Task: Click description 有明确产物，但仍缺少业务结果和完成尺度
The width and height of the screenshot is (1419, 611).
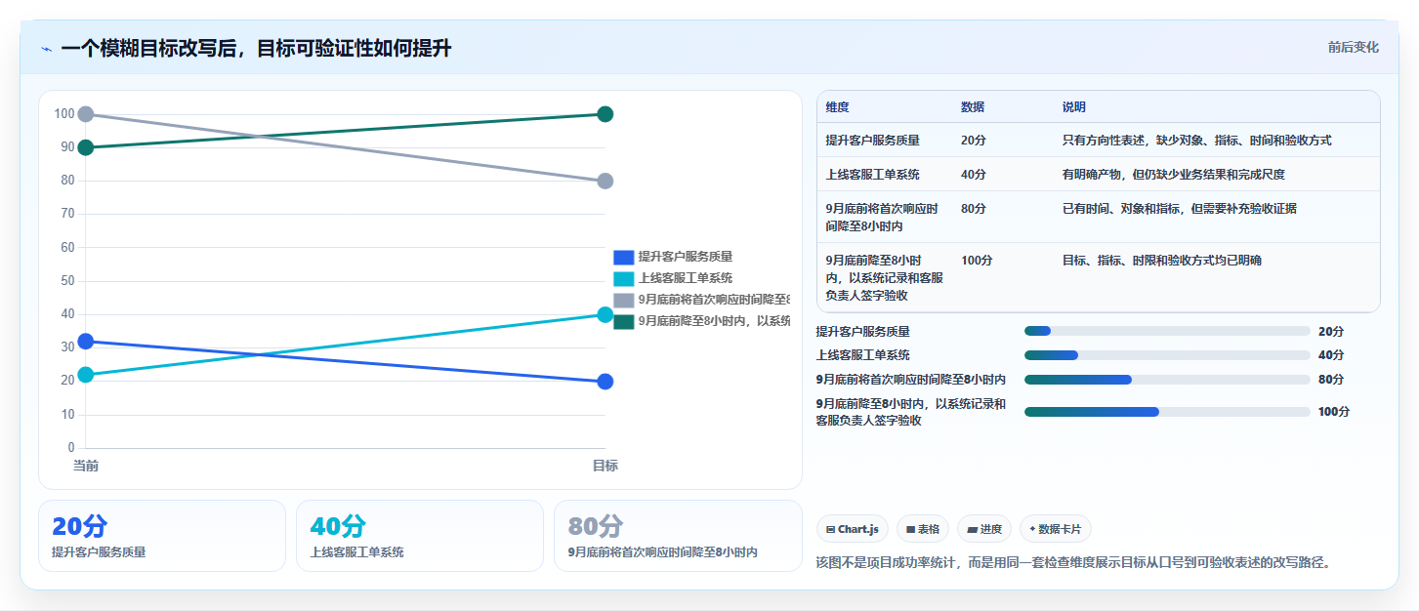Action: tap(1173, 175)
